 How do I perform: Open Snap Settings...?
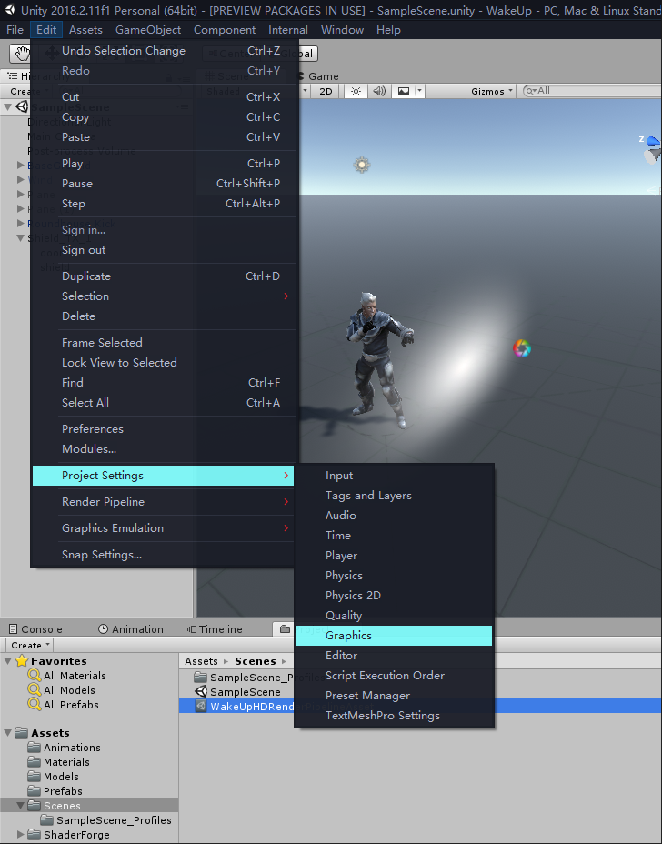pyautogui.click(x=163, y=555)
